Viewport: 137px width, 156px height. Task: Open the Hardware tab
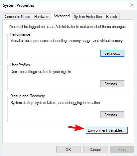coord(42,17)
